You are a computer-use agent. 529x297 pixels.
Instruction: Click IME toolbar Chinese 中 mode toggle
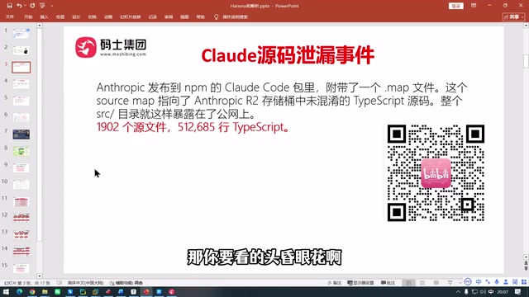[x=479, y=282]
